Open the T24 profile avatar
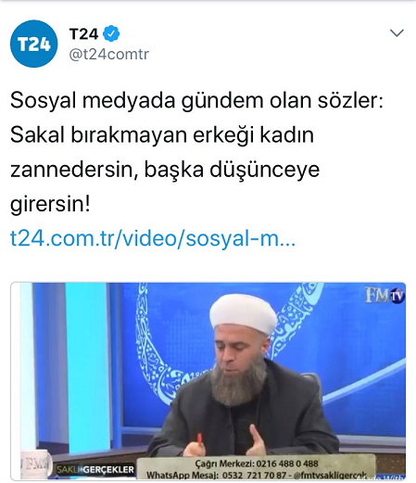416x483 pixels. (34, 44)
